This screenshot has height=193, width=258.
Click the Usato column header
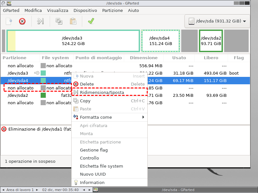[x=179, y=58]
